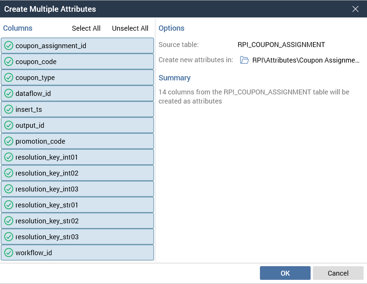
Task: Open the RPI\Attributes\Coupon Assignment folder path
Action: (306, 60)
